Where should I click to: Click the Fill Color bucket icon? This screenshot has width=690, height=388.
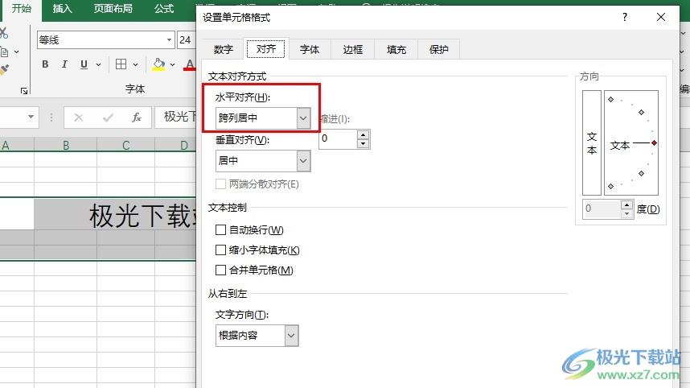click(x=158, y=64)
